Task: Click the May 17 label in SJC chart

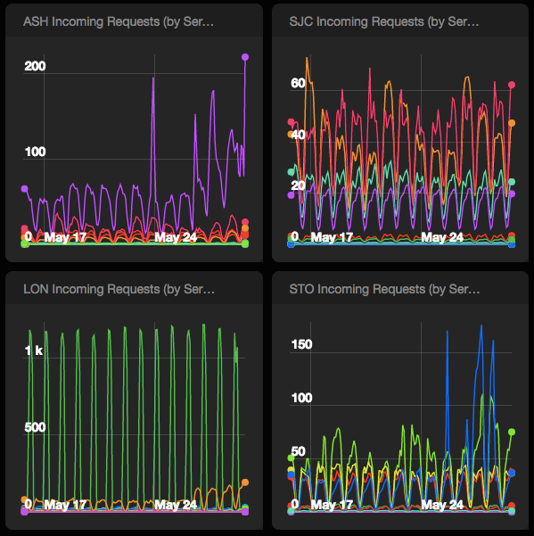Action: pyautogui.click(x=332, y=237)
